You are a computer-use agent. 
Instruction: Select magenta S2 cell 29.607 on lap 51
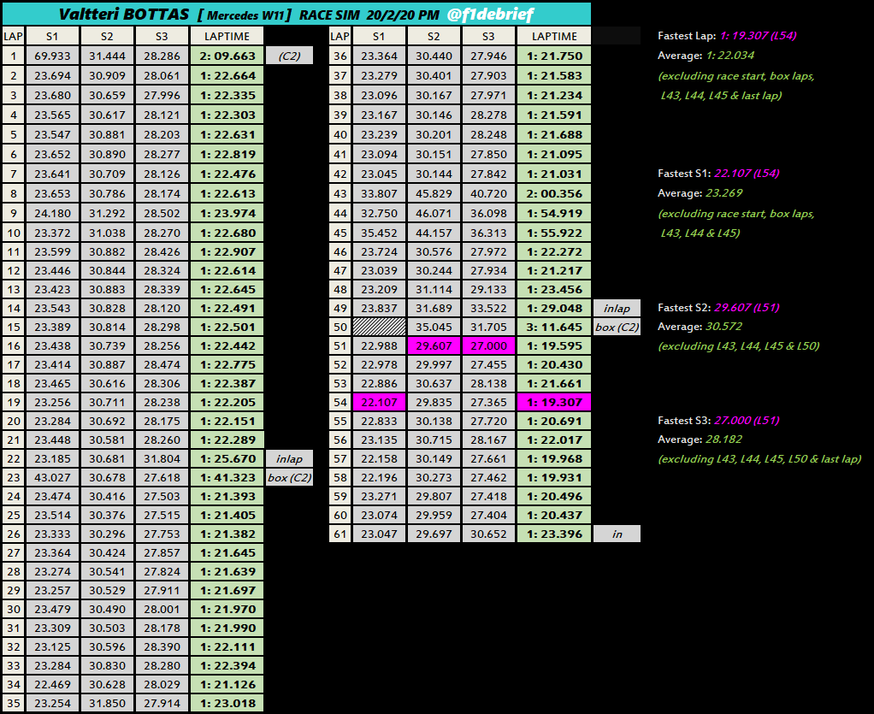434,346
